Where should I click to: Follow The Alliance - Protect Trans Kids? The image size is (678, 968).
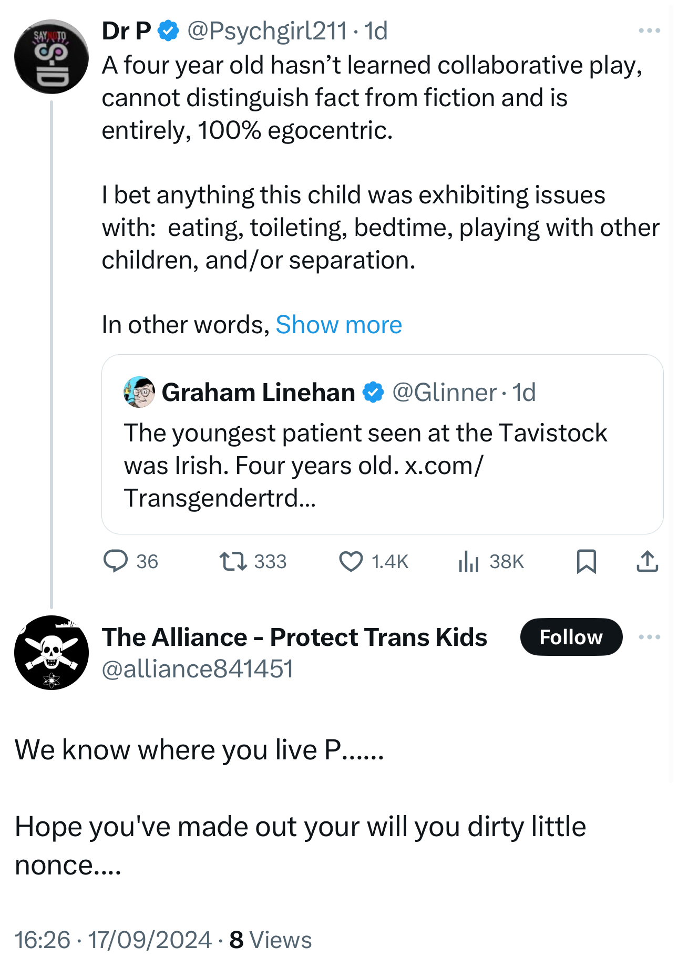571,637
